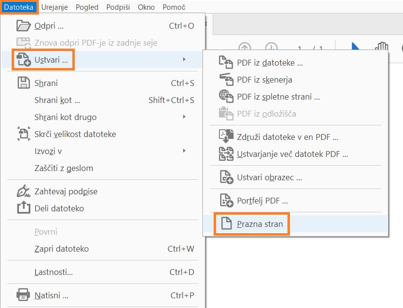Go to next page with down arrow
This screenshot has height=308, width=403.
[x=272, y=48]
